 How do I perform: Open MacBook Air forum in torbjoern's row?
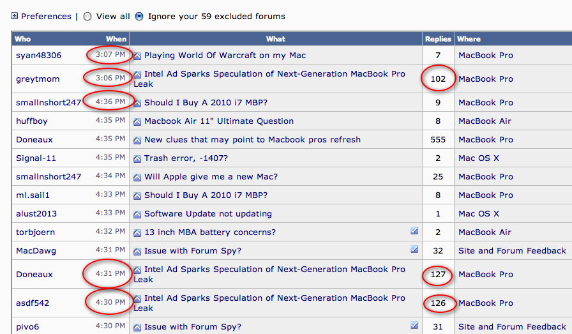pos(485,232)
